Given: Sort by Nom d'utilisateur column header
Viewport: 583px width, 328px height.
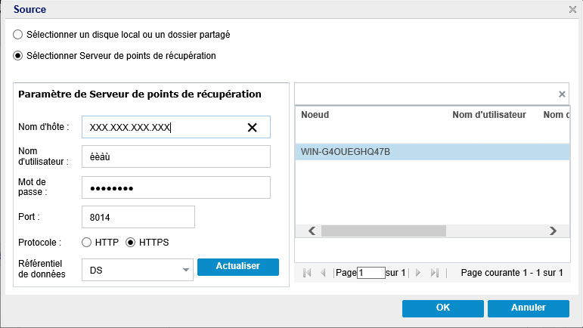Looking at the screenshot, I should [x=489, y=115].
